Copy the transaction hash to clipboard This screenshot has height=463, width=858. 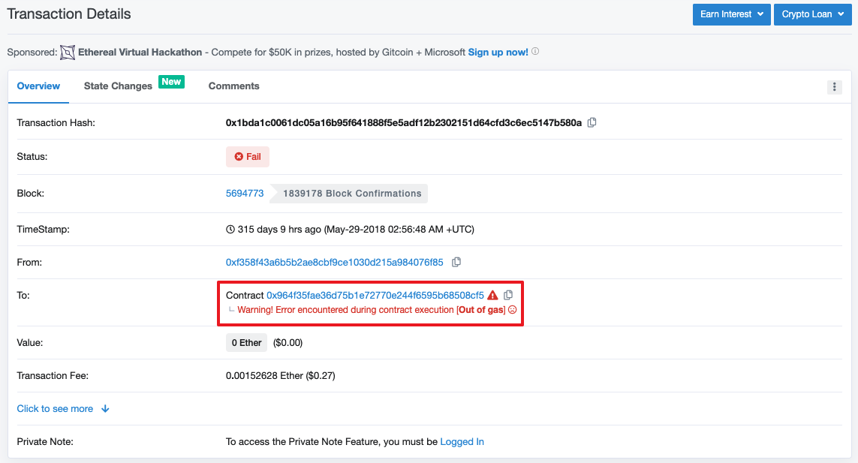click(592, 122)
